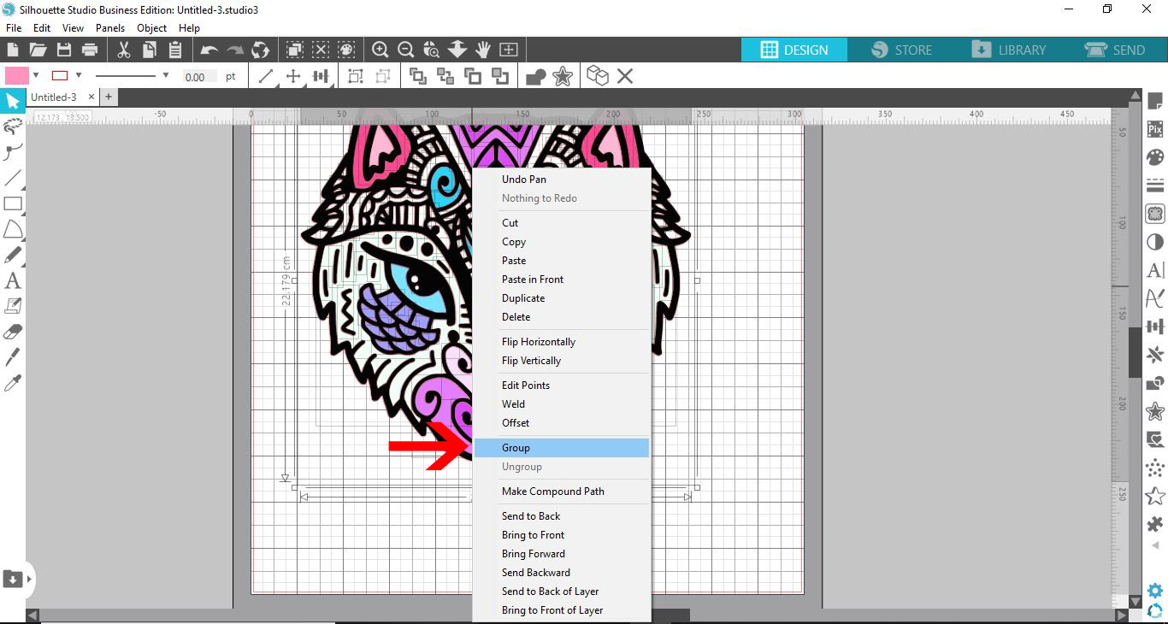Switch to the SEND tab

(x=1115, y=50)
